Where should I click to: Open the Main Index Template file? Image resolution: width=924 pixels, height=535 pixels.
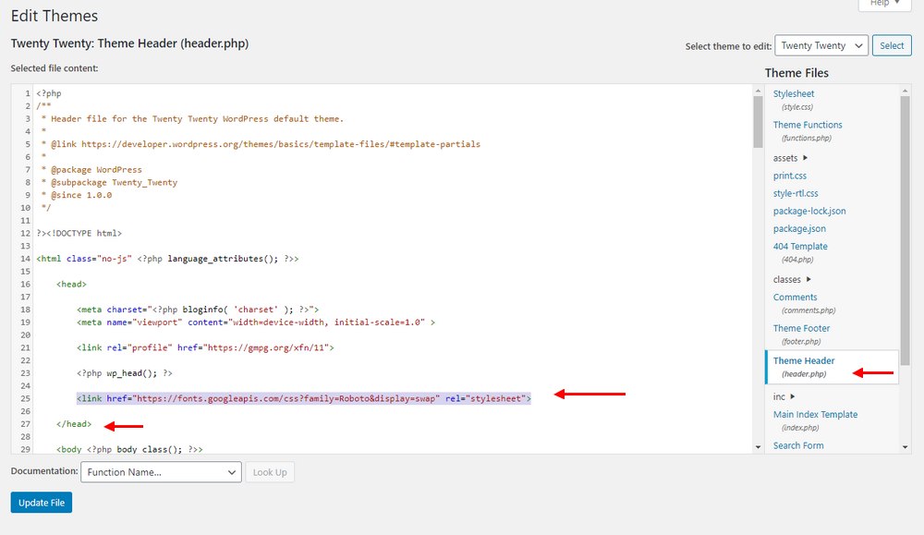point(815,415)
